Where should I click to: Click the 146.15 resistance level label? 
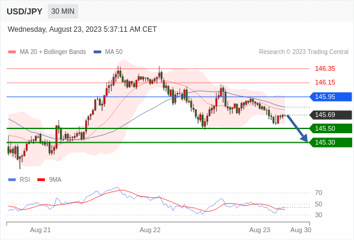click(325, 82)
